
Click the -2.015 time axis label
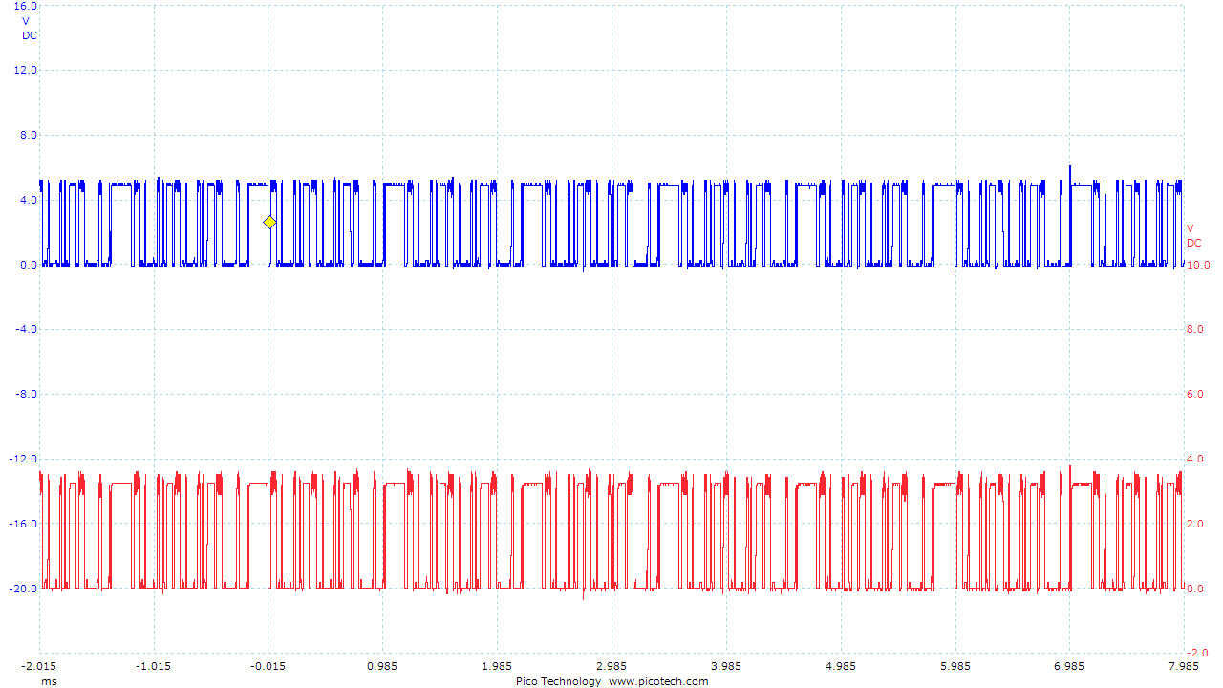(x=39, y=666)
